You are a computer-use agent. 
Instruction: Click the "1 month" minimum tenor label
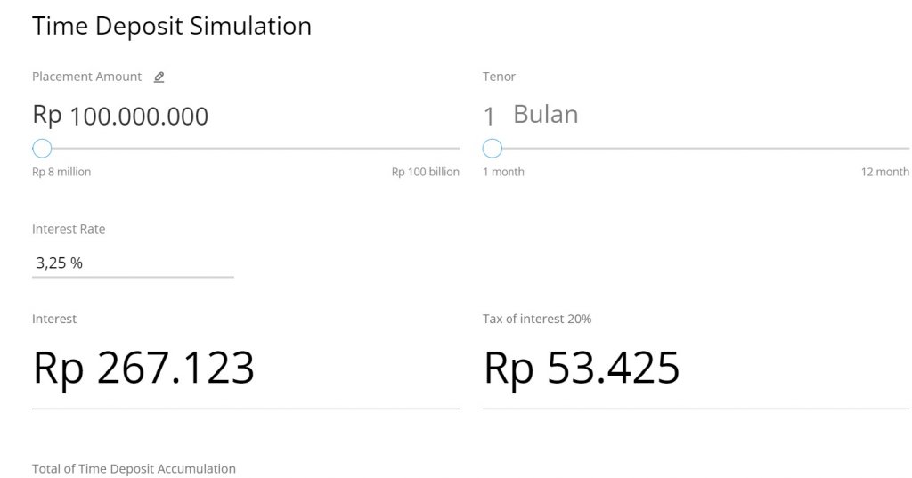tap(503, 172)
